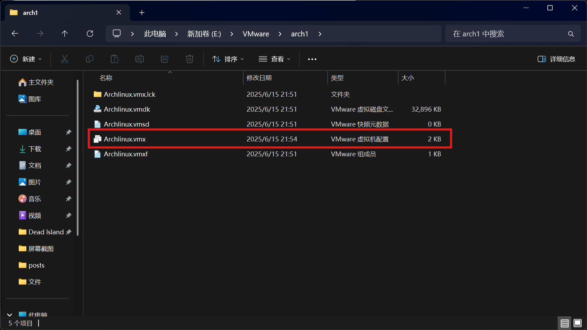Click the Cut scissors icon
Screen dimensions: 587x330
click(x=65, y=59)
